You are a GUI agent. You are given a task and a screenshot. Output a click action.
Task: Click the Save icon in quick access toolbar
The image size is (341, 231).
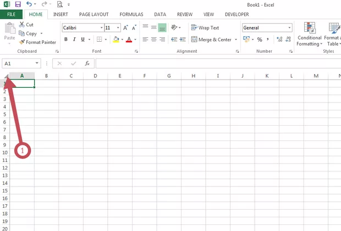(x=18, y=4)
